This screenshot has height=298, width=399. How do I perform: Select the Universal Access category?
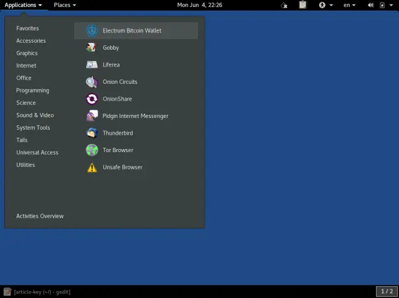(x=37, y=153)
